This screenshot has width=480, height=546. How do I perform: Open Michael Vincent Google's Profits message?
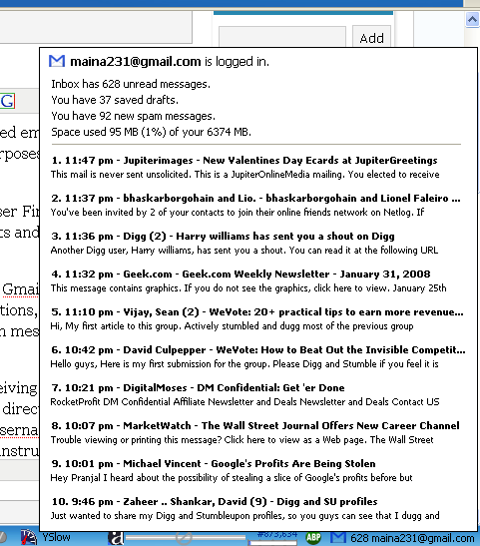tap(214, 464)
